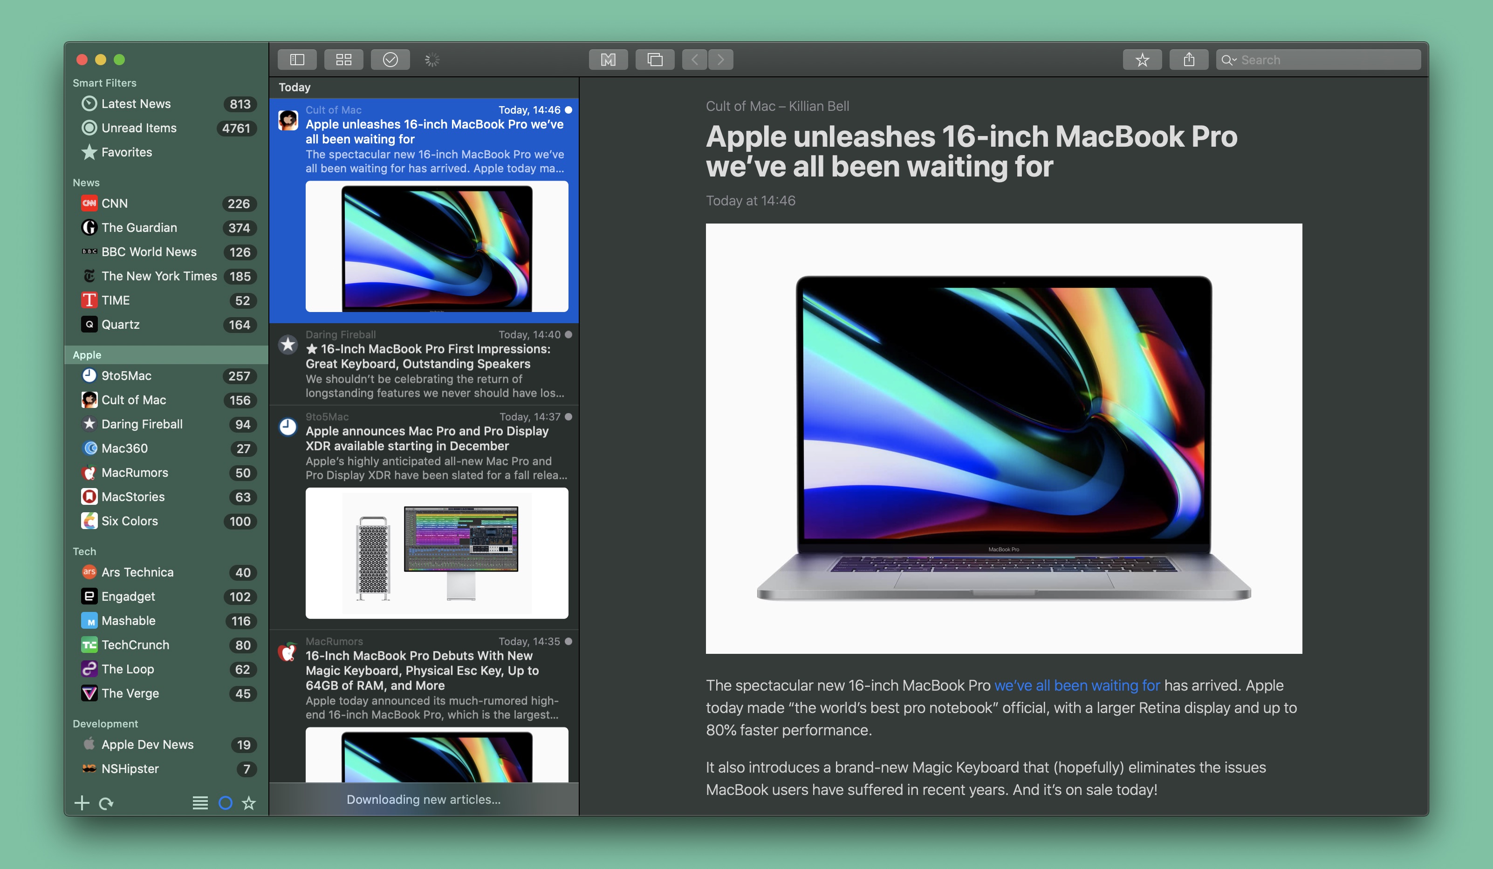
Task: Expand the Apple feeds group
Action: (85, 354)
